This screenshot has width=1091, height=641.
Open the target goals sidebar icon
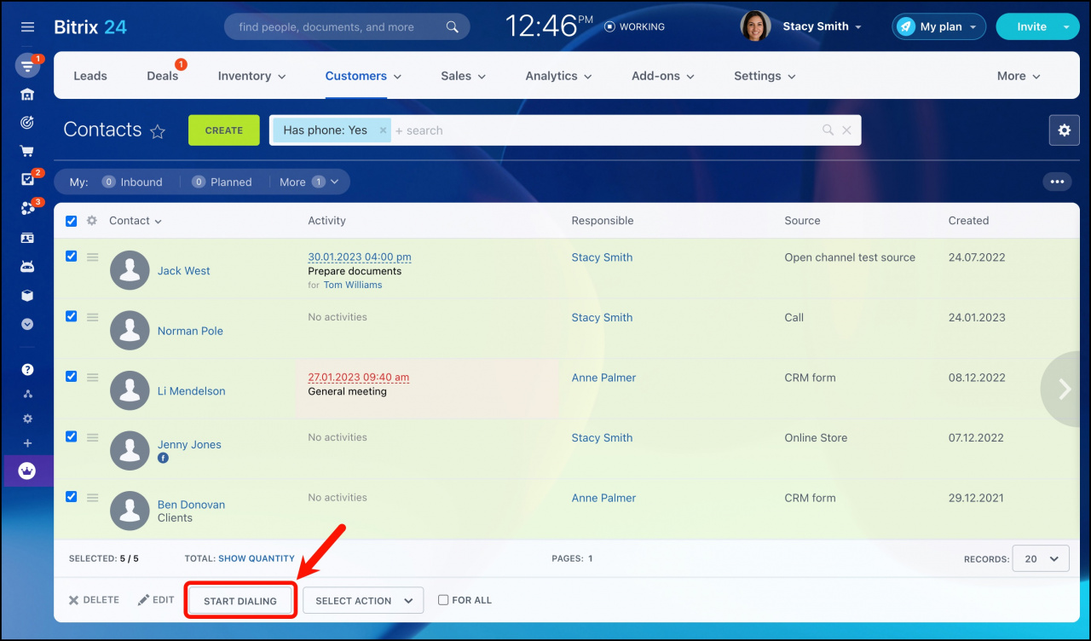pyautogui.click(x=27, y=123)
